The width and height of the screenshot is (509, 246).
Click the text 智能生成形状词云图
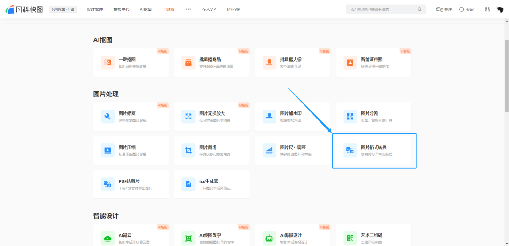click(134, 242)
